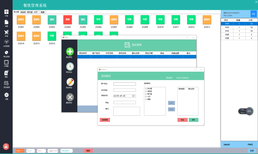Screen dimensions: 258x154
Task: Switch to the 珠光阁 room tab
Action: (16, 12)
